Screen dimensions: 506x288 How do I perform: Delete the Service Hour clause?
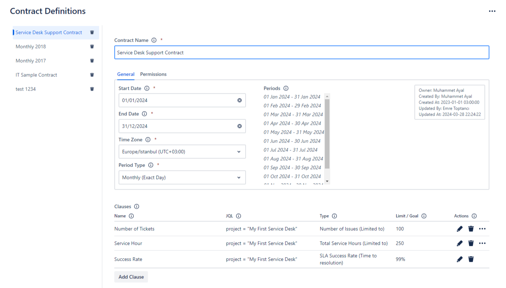coord(471,243)
